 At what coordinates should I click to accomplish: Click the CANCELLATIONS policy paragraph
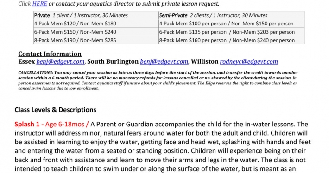pyautogui.click(x=158, y=80)
